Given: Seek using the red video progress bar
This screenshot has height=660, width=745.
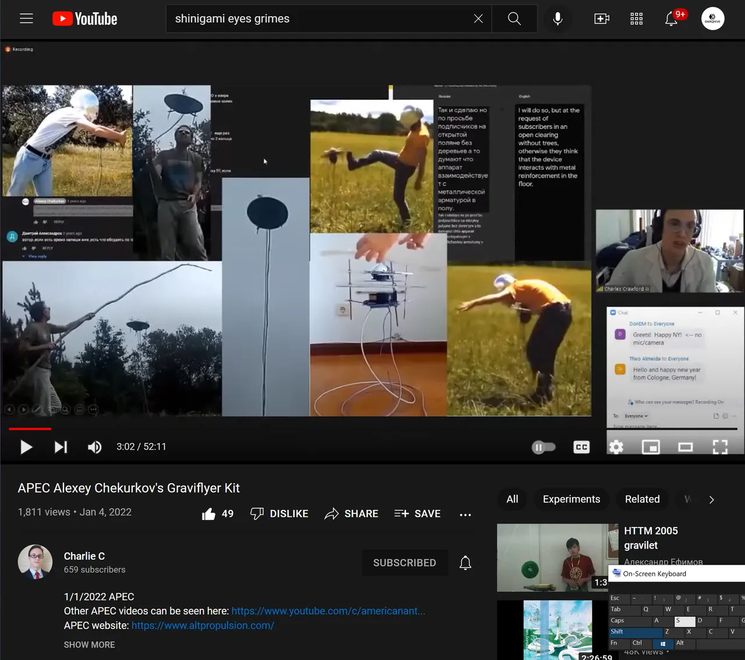Looking at the screenshot, I should pos(372,429).
